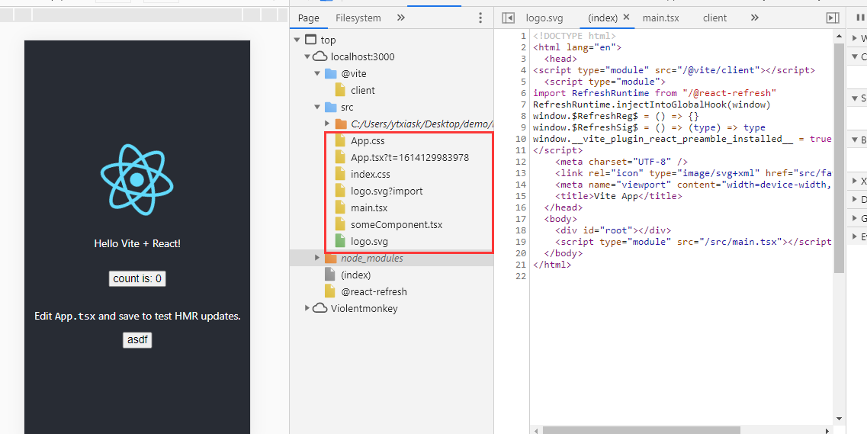Click the scroll down arrow of editor scrollbar
The width and height of the screenshot is (867, 434).
pos(839,419)
